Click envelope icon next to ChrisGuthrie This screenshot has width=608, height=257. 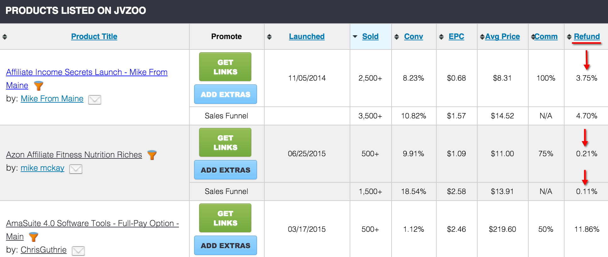[x=78, y=251]
